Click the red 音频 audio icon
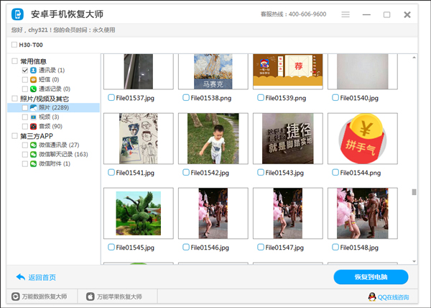This screenshot has width=431, height=308. [x=34, y=126]
